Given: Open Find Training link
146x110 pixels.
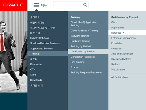Looking at the screenshot, I should point(78,62).
